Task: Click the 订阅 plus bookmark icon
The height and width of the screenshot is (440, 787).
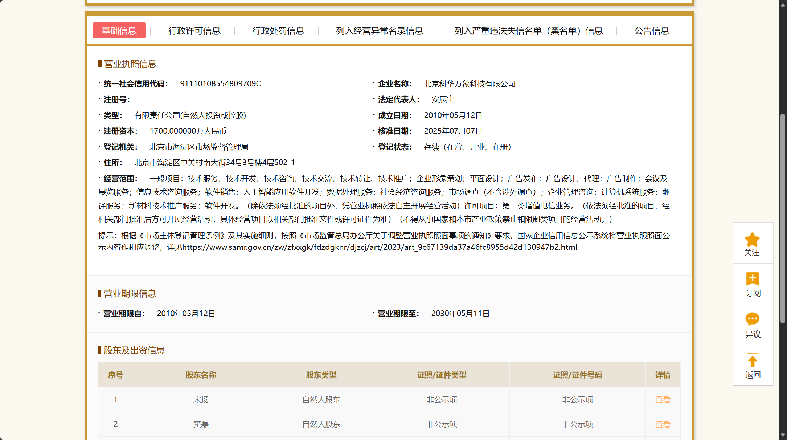Action: click(752, 279)
